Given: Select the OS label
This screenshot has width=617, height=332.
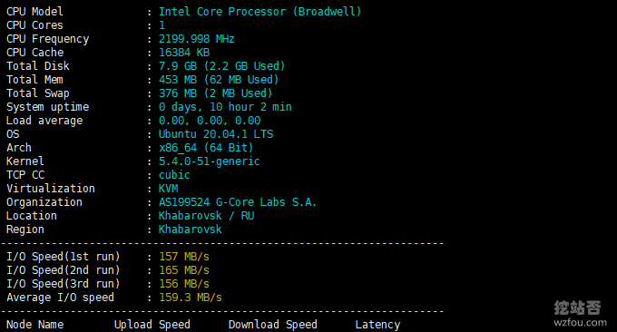Looking at the screenshot, I should 13,134.
